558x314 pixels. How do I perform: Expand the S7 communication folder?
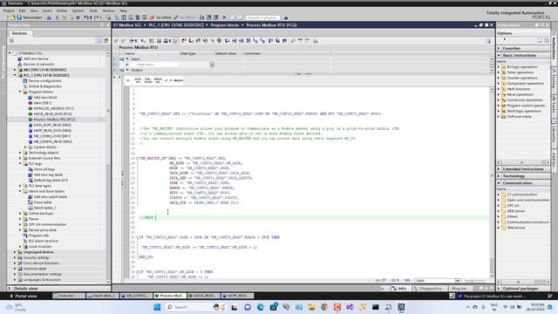(499, 195)
